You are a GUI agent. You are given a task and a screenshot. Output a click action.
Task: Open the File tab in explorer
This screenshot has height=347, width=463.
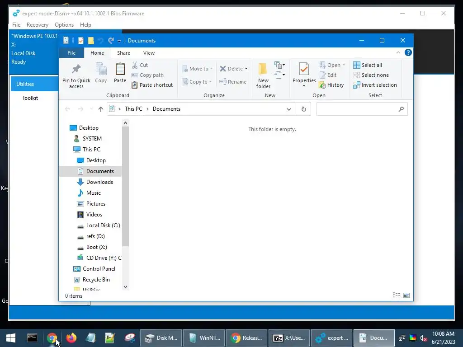click(x=71, y=53)
